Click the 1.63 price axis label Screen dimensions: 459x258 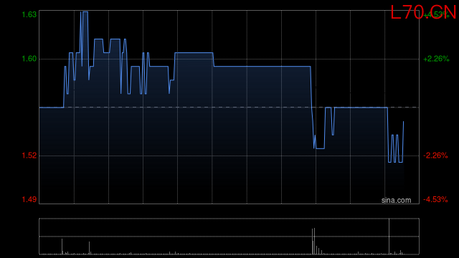click(x=29, y=14)
